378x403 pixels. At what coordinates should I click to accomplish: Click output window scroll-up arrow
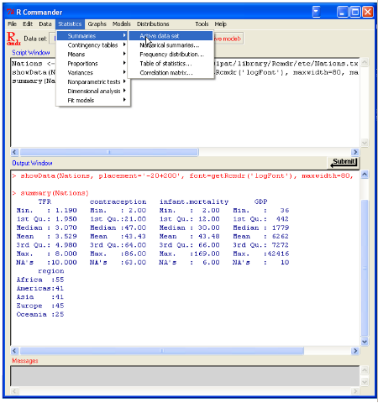(365, 175)
